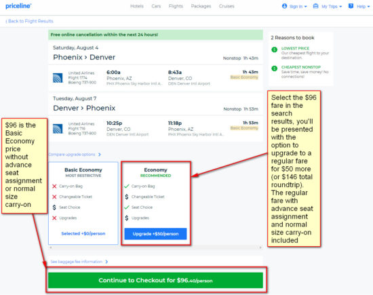Image resolution: width=373 pixels, height=295 pixels.
Task: Click right arrow of fare options scrollbar
Action: [x=260, y=248]
